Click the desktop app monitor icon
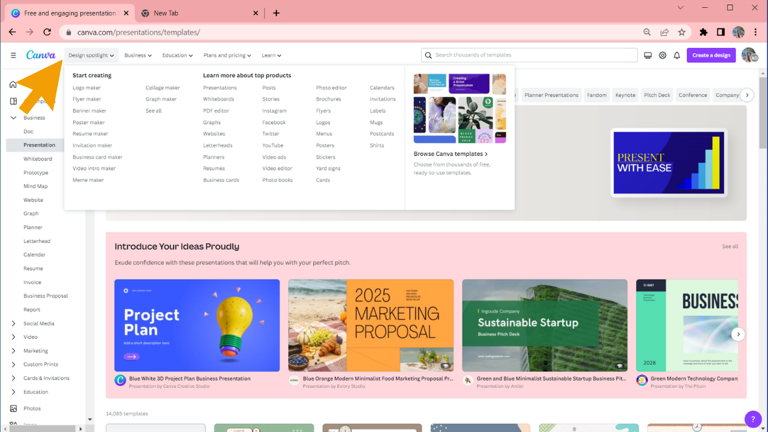The height and width of the screenshot is (432, 768). click(x=647, y=55)
